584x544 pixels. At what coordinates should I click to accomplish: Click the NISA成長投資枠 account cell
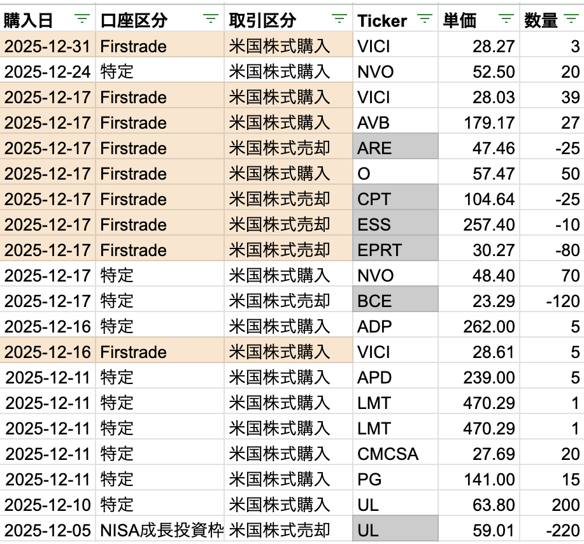point(161,530)
